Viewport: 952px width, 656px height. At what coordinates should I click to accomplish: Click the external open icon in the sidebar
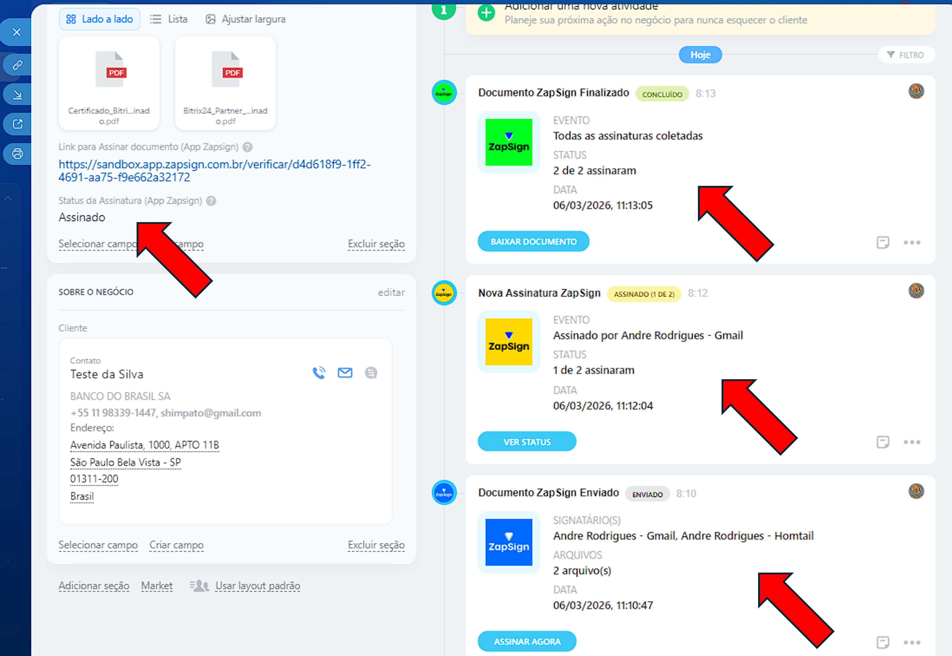point(17,124)
